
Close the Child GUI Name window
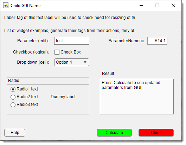click(173, 5)
